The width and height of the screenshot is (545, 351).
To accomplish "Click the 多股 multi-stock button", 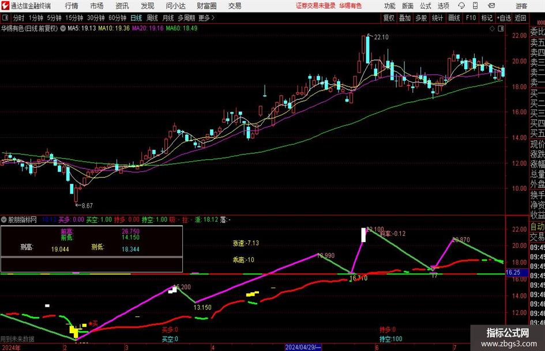I will pos(421,18).
